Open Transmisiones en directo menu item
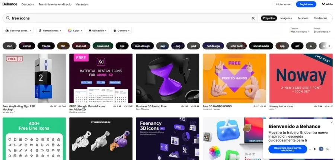This screenshot has width=335, height=160. coord(55,4)
